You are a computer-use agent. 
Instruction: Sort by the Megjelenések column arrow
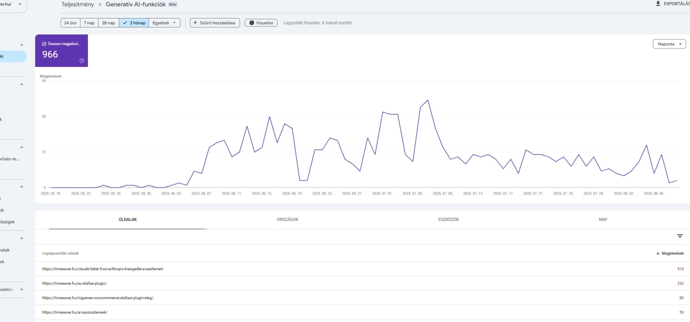click(658, 253)
